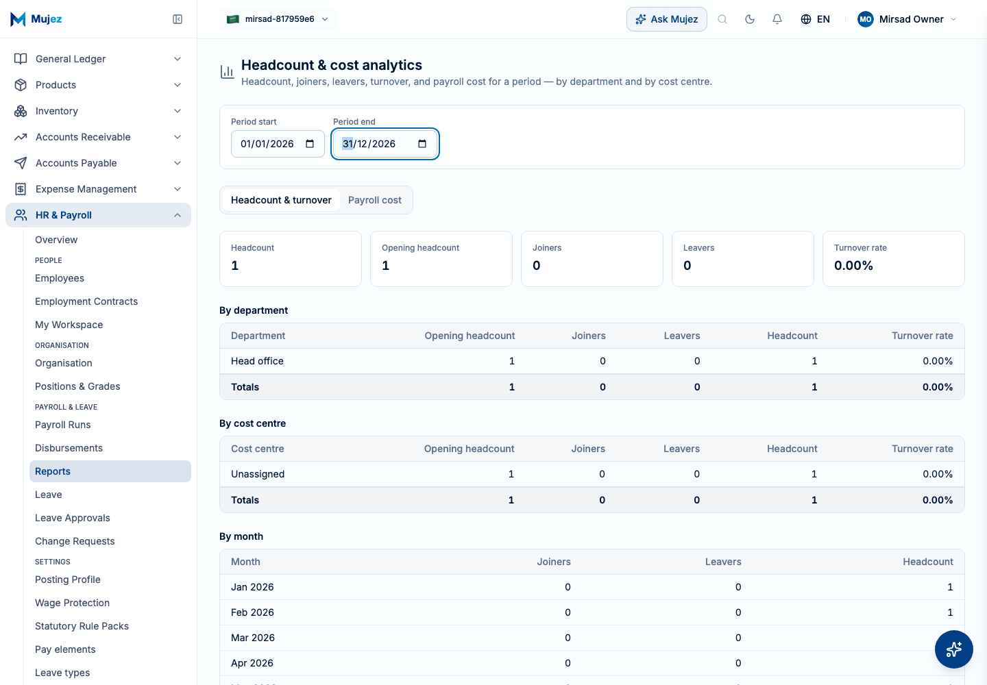Click Department column header
987x685 pixels.
pos(258,336)
